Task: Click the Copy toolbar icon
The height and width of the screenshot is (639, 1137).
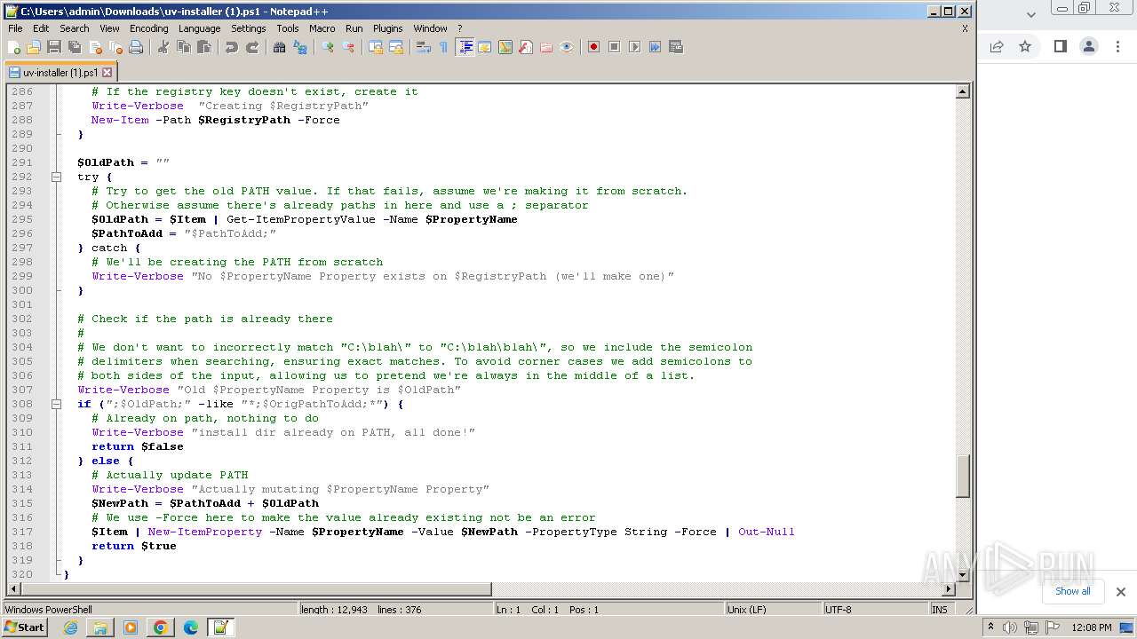Action: (x=184, y=47)
